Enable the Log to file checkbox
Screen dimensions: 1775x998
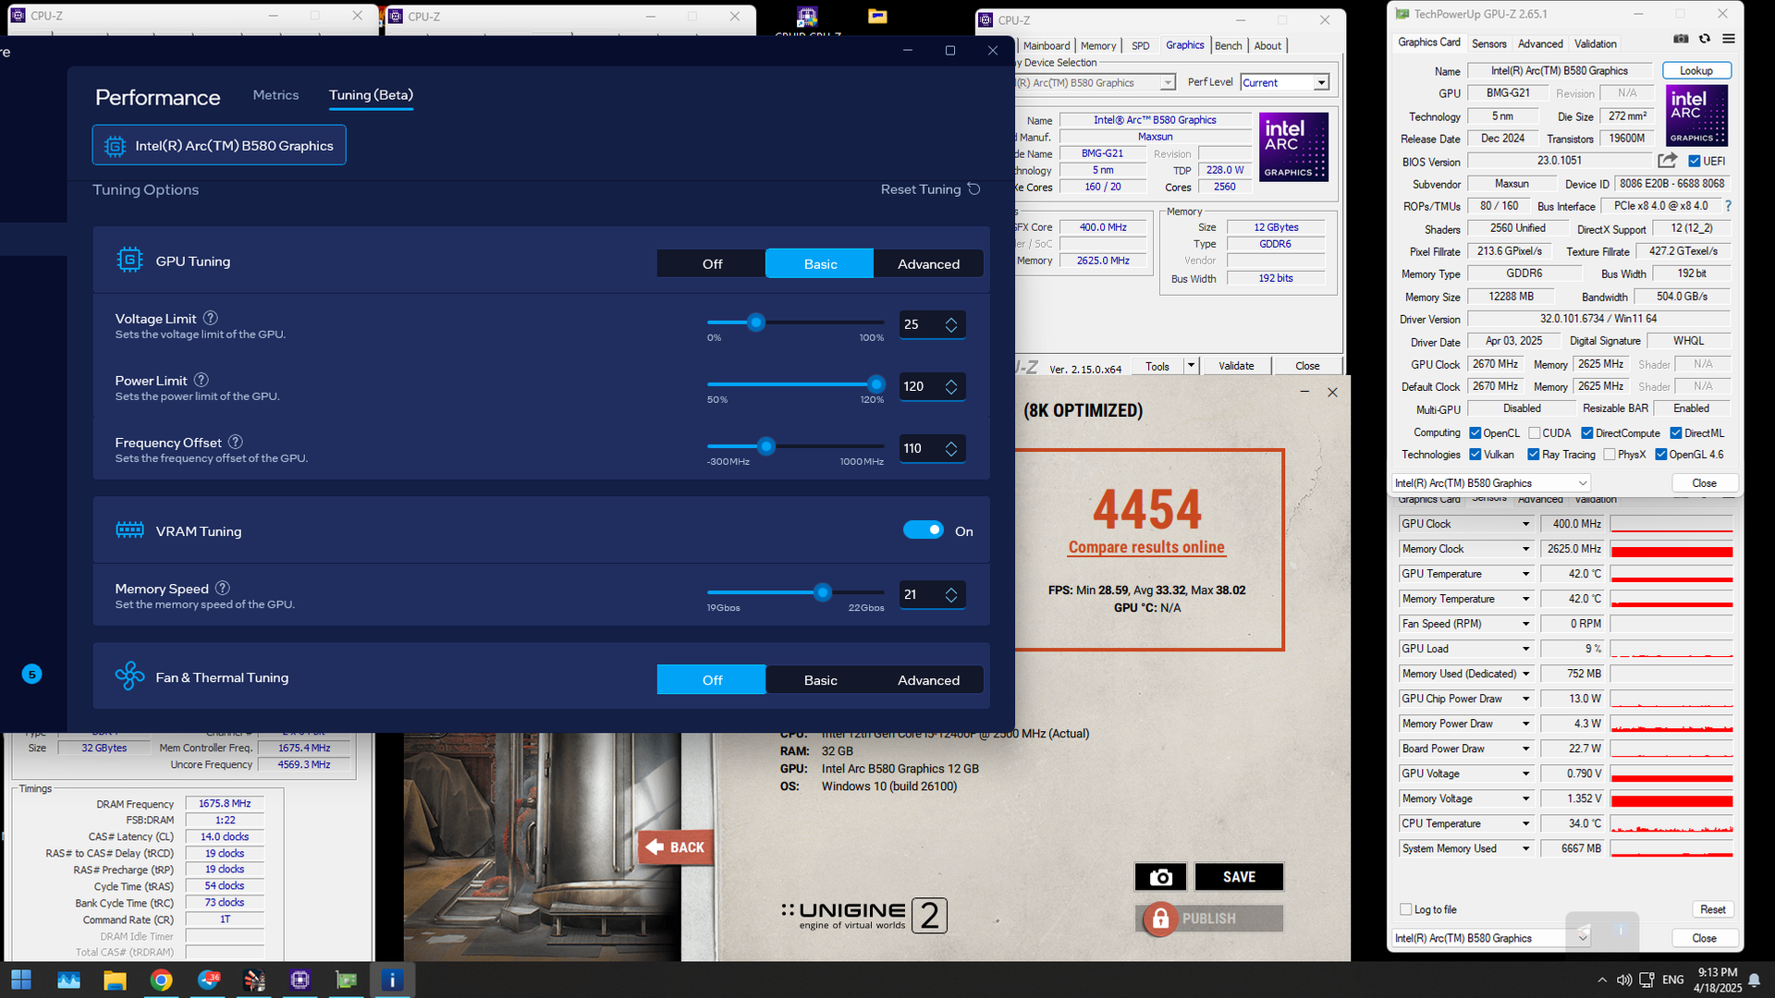coord(1406,909)
